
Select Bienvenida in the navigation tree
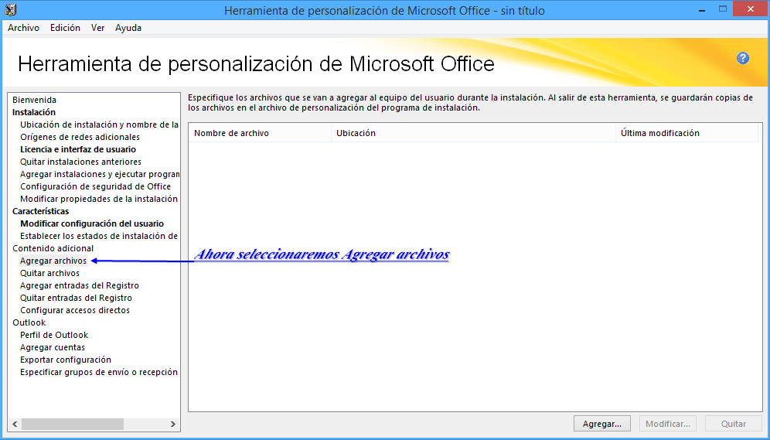click(34, 100)
